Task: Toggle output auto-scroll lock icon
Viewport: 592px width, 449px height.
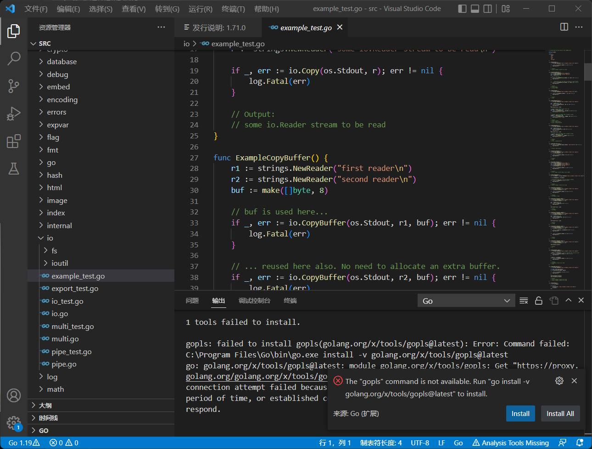Action: point(539,301)
